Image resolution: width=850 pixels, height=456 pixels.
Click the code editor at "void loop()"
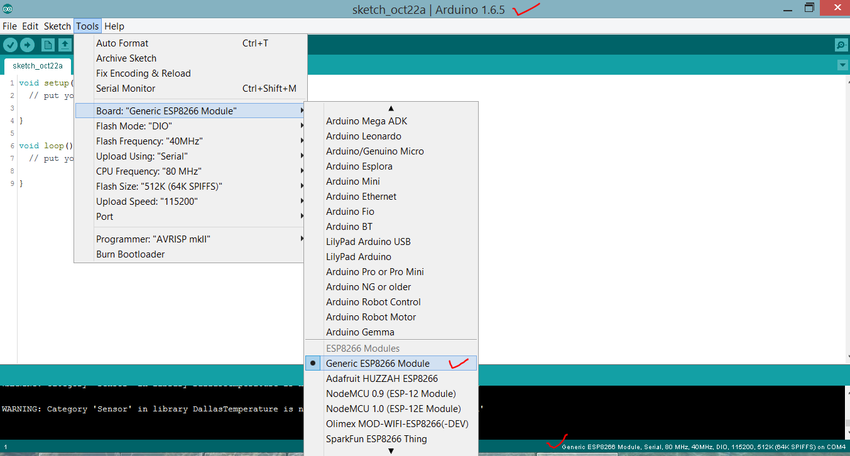pyautogui.click(x=46, y=146)
